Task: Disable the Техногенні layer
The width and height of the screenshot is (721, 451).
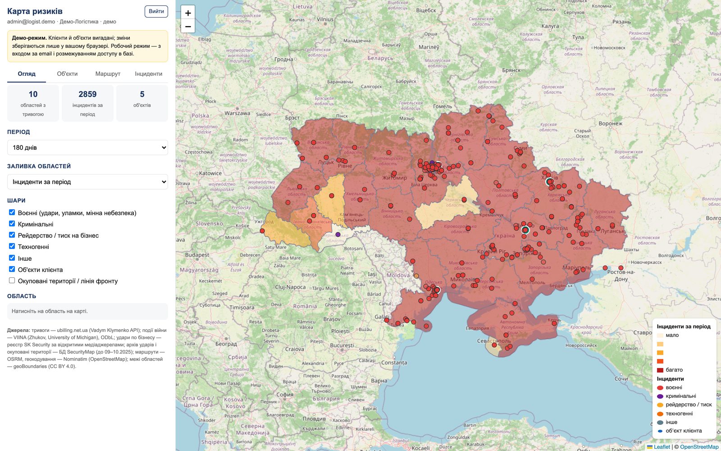Action: click(x=12, y=246)
